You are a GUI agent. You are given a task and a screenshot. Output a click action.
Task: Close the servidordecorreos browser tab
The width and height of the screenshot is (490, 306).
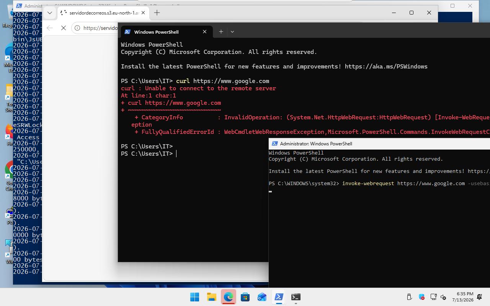(x=143, y=13)
